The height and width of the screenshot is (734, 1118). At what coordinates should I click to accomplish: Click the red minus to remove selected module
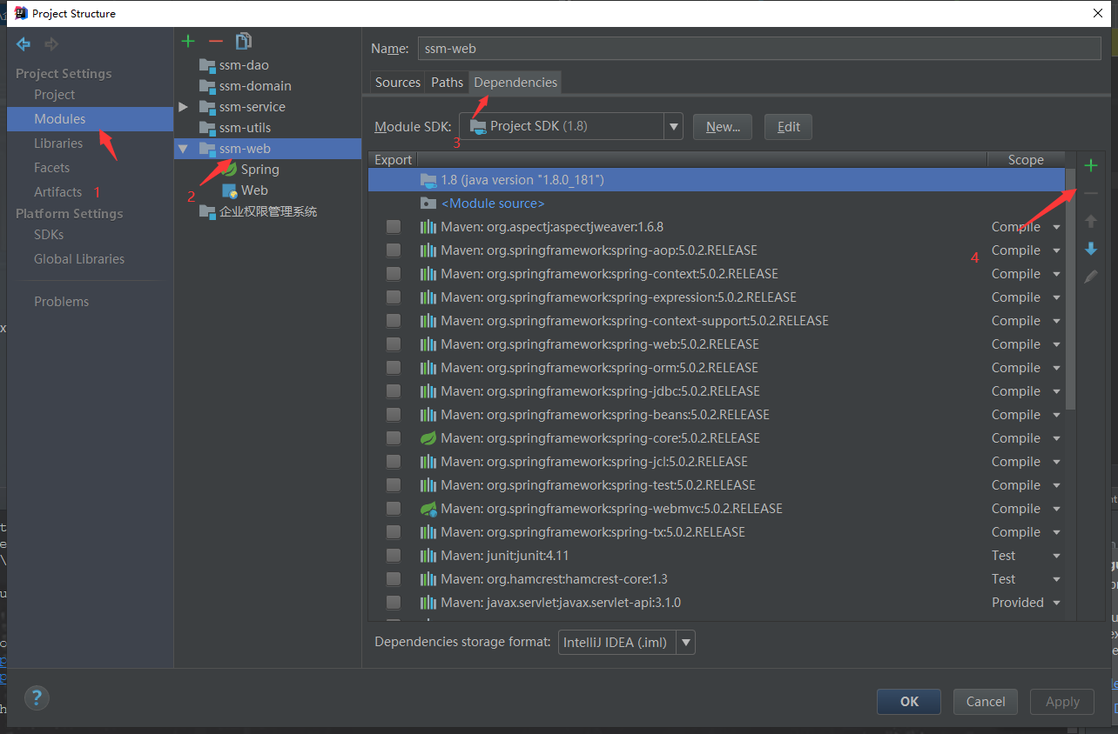[214, 40]
